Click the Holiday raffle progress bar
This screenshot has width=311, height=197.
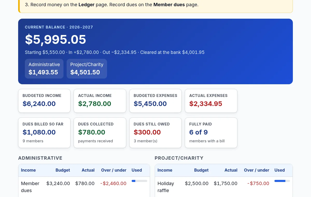pos(282,181)
